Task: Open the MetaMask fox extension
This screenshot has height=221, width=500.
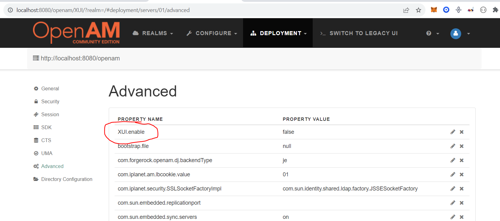Action: click(x=434, y=10)
